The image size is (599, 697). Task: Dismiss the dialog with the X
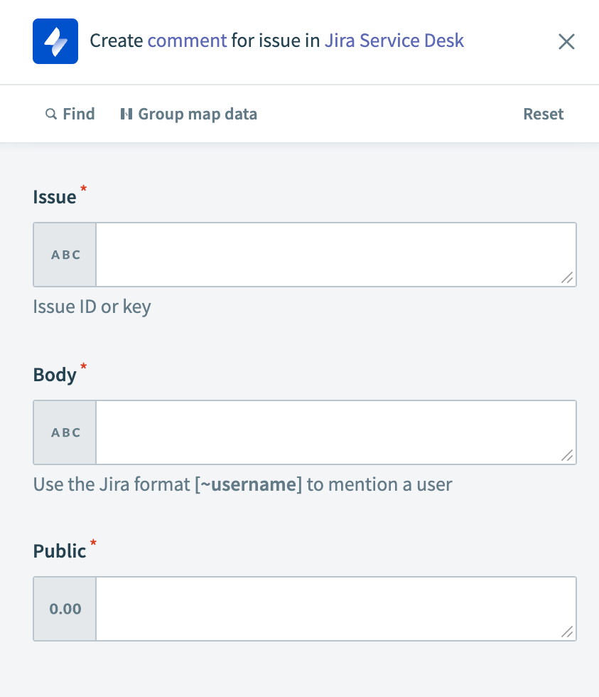click(566, 41)
